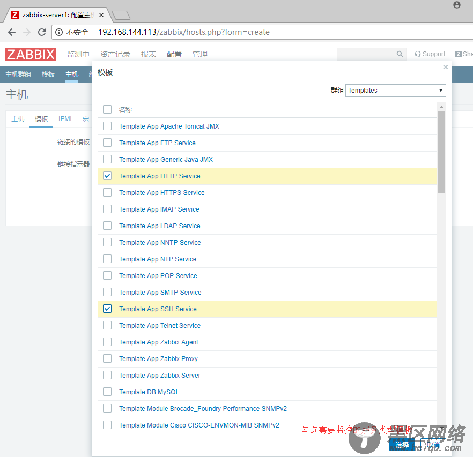Switch to the 模板 form tab
The image size is (473, 457).
[x=41, y=119]
